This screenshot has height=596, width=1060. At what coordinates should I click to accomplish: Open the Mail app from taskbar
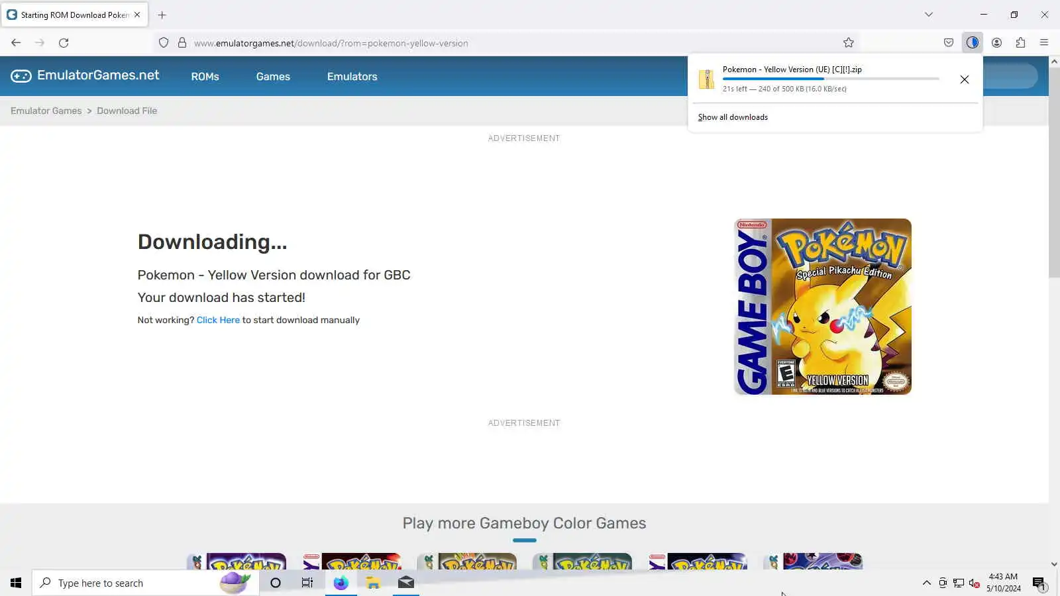tap(406, 583)
